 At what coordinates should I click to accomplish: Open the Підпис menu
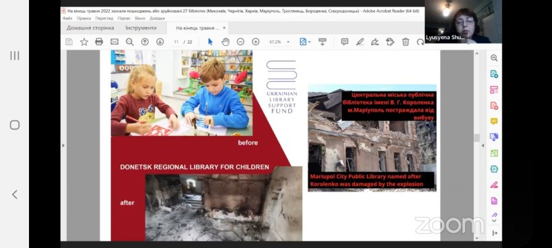124,18
